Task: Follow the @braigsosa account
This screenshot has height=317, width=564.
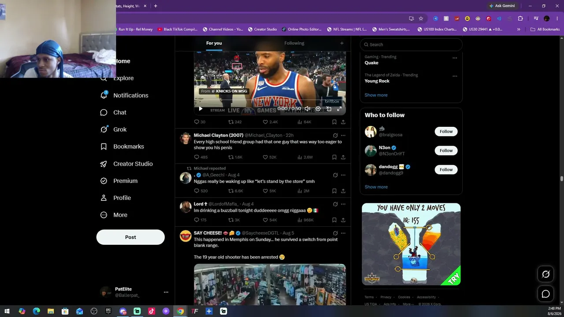Action: (x=446, y=132)
